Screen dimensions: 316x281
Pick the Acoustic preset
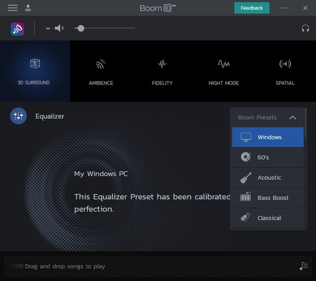(x=268, y=178)
